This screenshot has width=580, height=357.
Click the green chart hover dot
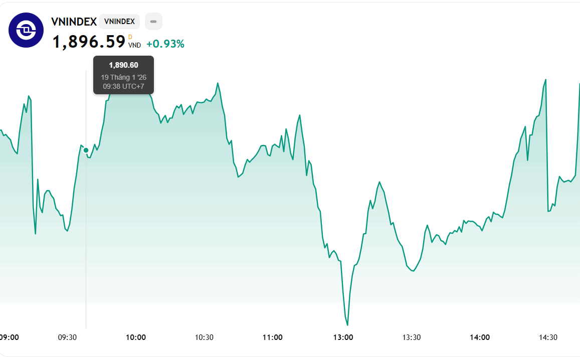point(86,150)
